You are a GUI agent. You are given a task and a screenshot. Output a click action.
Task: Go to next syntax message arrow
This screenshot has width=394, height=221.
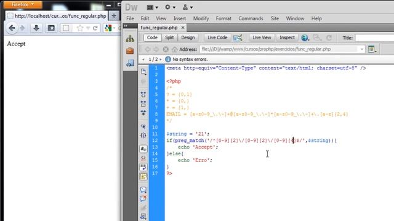point(161,60)
